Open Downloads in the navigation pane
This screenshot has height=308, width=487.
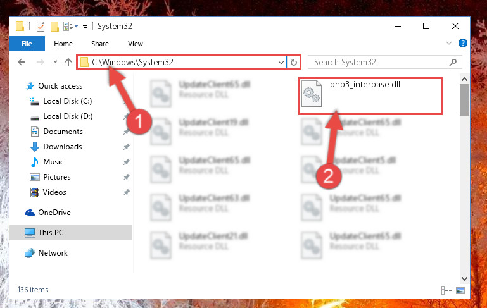[x=63, y=146]
